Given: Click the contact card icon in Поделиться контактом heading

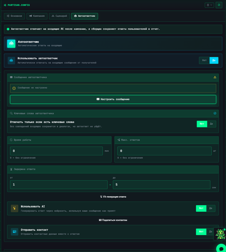Looking at the screenshot, I should click(100, 220).
